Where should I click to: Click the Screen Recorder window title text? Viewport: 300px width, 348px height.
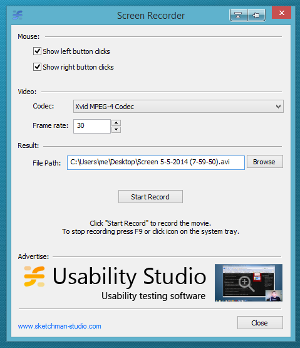coord(151,16)
